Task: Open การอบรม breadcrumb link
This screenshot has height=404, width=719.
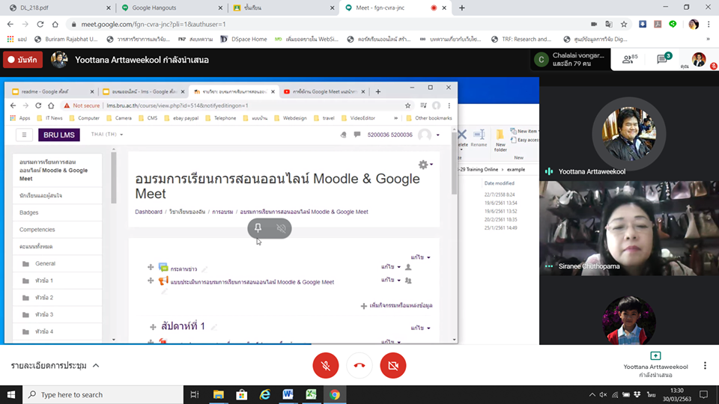Action: coord(222,212)
